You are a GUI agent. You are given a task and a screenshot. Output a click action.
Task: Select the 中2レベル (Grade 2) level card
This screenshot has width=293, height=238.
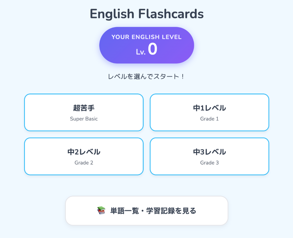click(x=84, y=156)
